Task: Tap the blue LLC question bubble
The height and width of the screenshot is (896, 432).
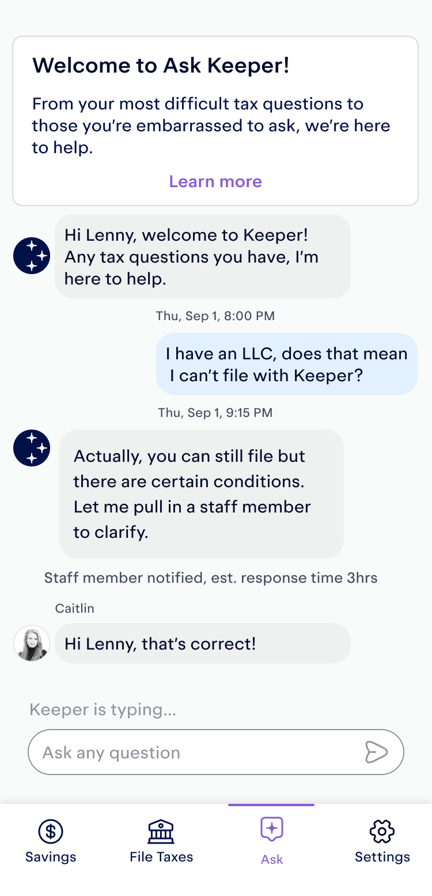Action: tap(287, 364)
